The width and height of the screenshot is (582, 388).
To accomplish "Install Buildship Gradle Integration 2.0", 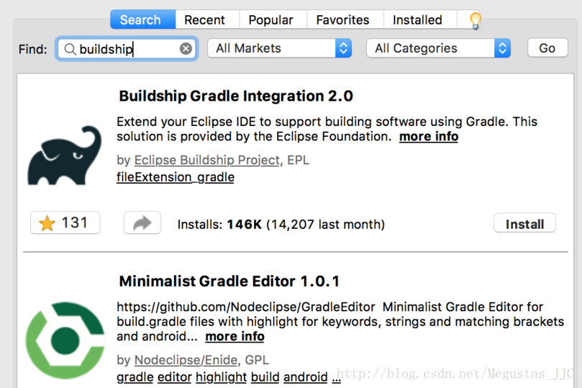I will 524,224.
